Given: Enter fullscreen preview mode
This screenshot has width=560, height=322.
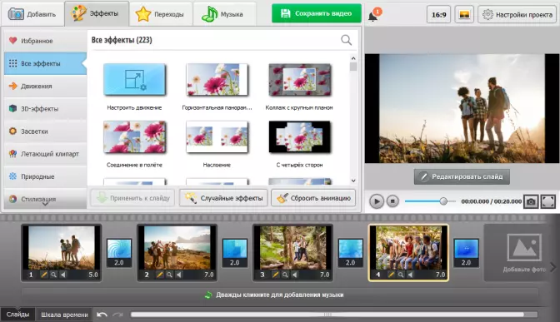Looking at the screenshot, I should (x=547, y=201).
